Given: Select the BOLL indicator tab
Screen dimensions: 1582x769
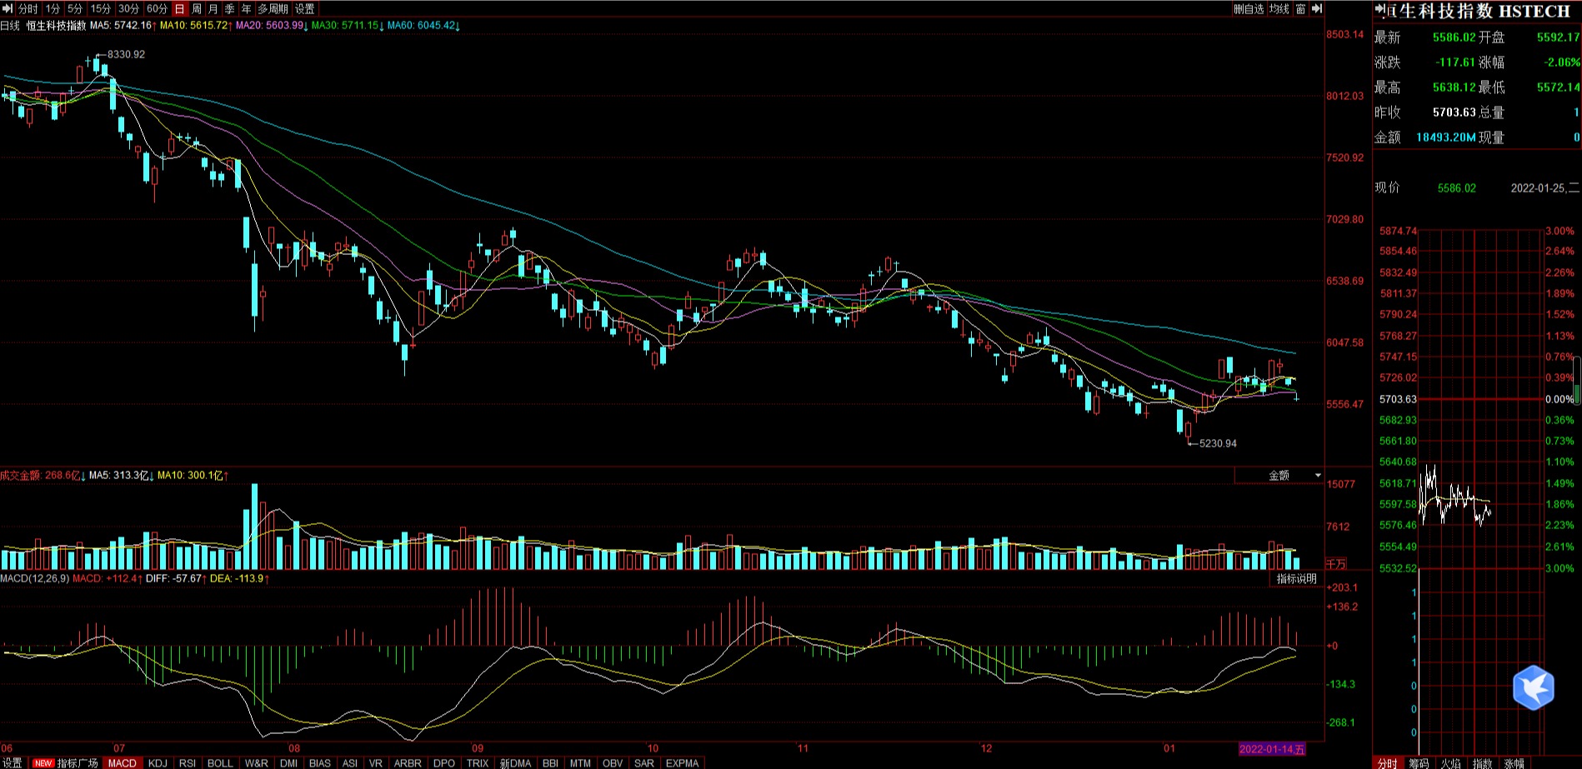Looking at the screenshot, I should (x=220, y=763).
